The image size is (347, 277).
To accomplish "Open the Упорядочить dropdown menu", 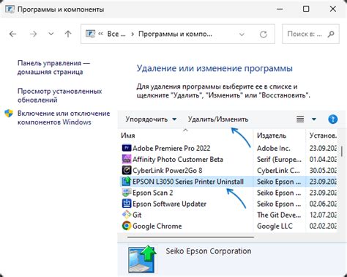I will tap(151, 119).
